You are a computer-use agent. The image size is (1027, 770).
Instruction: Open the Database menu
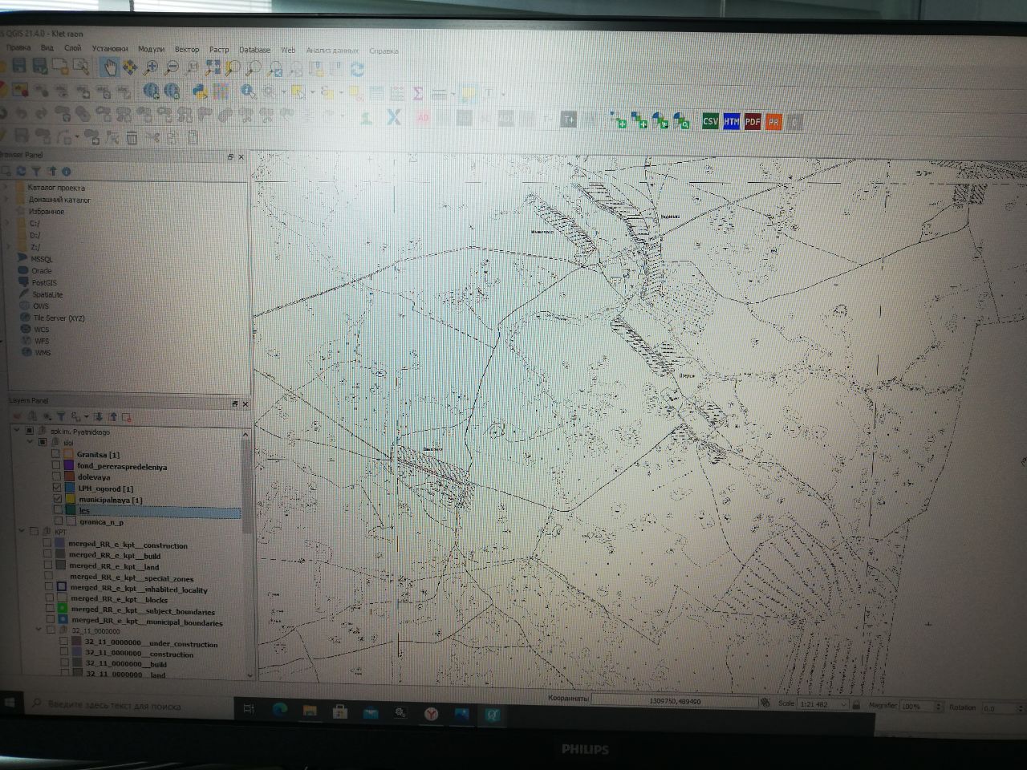[254, 50]
